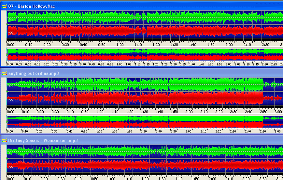Click -∞ label on anything but ordina red channel
283x180 pixels.
click(x=11, y=100)
